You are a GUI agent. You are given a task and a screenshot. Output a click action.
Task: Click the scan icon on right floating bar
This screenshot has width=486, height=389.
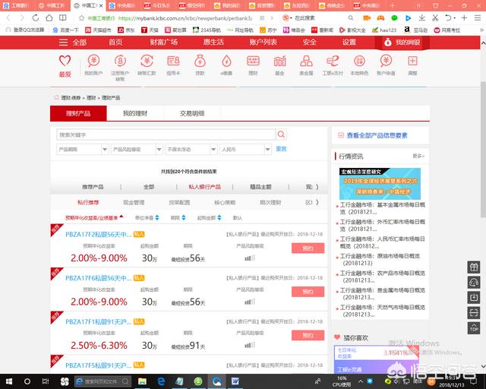(x=474, y=313)
